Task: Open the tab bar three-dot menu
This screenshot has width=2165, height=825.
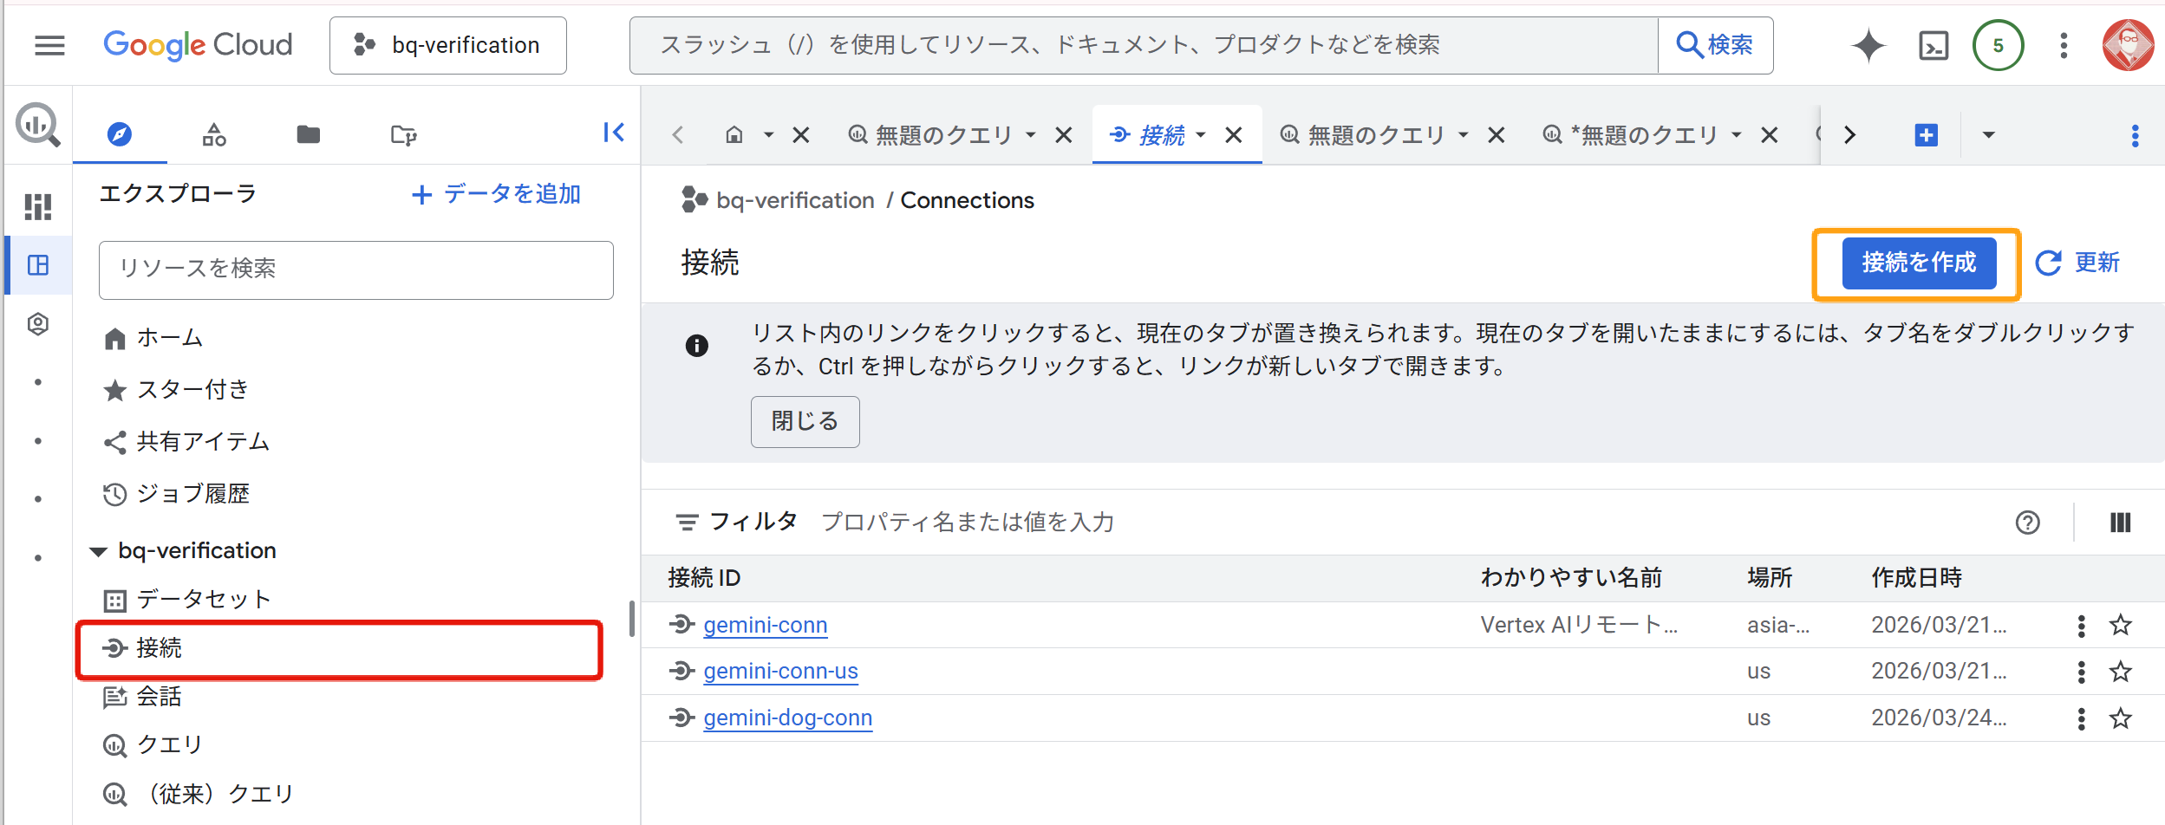Action: click(x=2135, y=135)
